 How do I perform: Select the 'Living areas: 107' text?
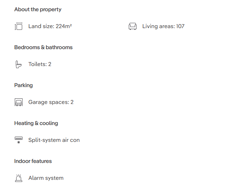coord(163,26)
